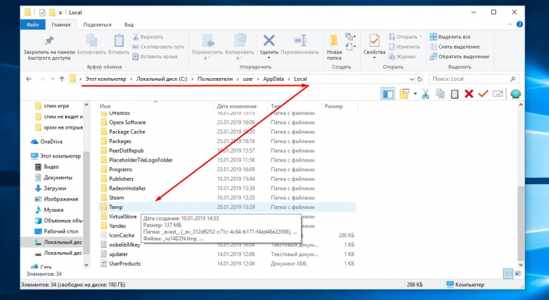
Task: Click the clipboard paste icon in secondary toolbar
Action: coord(454,94)
